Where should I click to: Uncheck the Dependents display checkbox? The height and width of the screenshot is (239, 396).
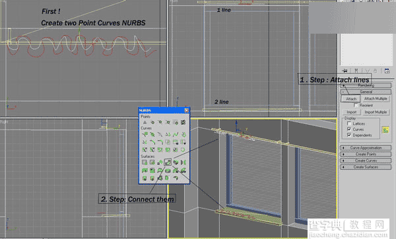coord(349,135)
